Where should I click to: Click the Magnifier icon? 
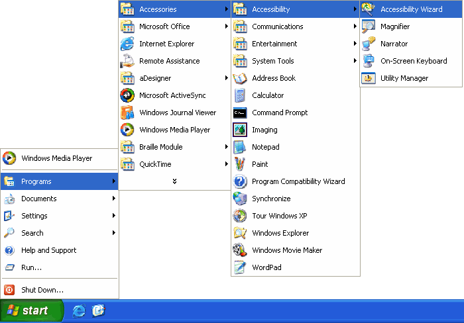(369, 26)
